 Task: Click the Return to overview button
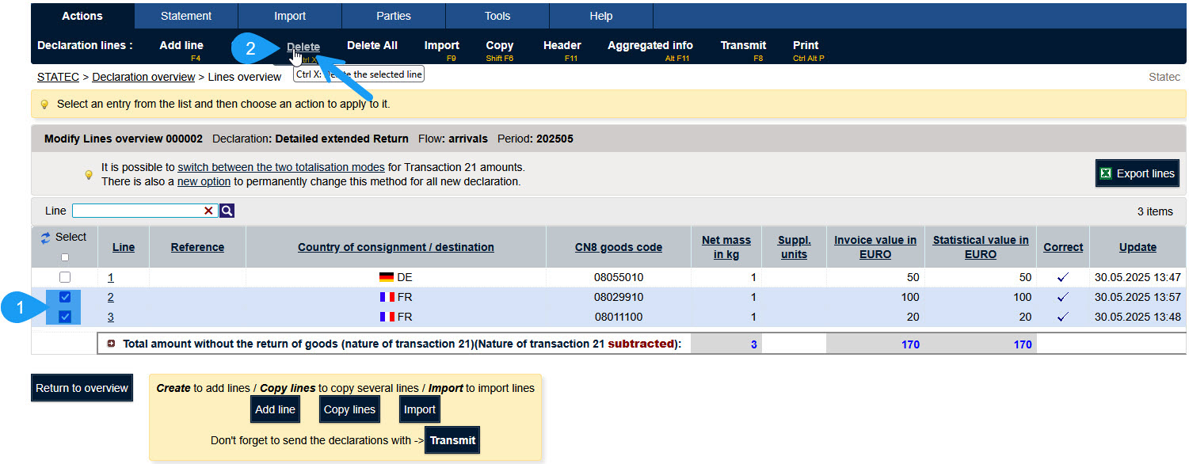(x=82, y=388)
